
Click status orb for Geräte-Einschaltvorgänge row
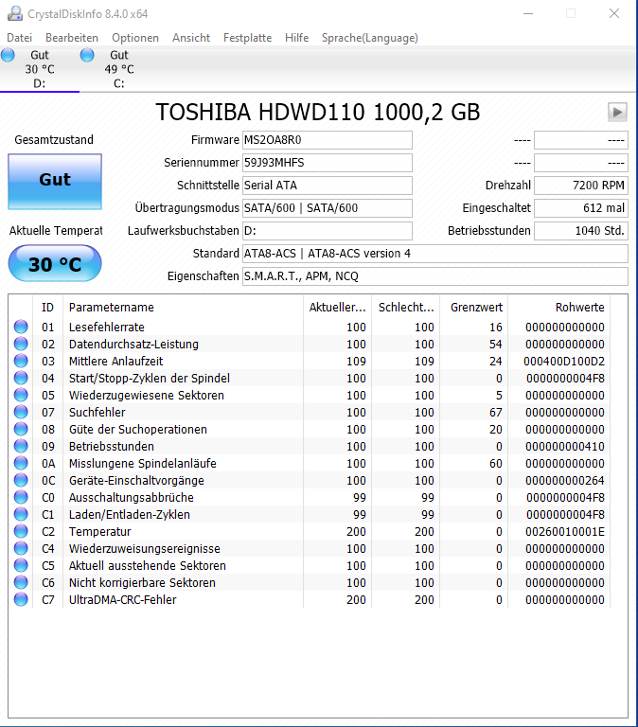click(21, 480)
